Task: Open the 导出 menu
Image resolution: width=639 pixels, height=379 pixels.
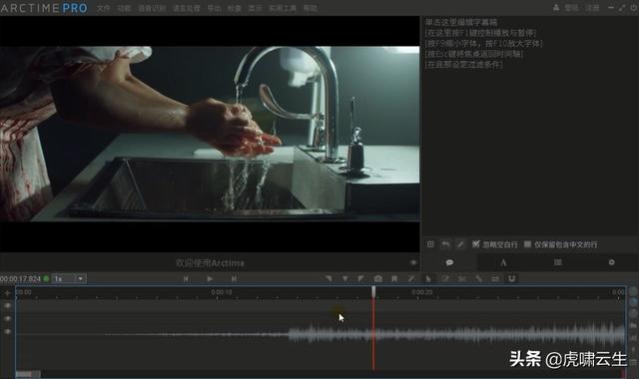Action: [x=214, y=8]
